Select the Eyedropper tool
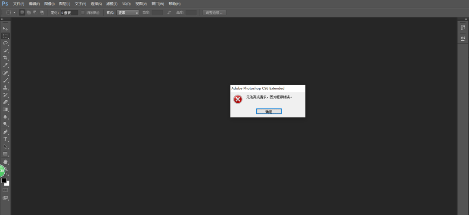Viewport: 469px width, 215px height. coord(6,65)
